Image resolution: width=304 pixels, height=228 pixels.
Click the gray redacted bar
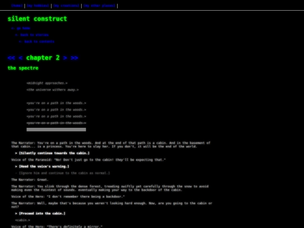coord(56,129)
